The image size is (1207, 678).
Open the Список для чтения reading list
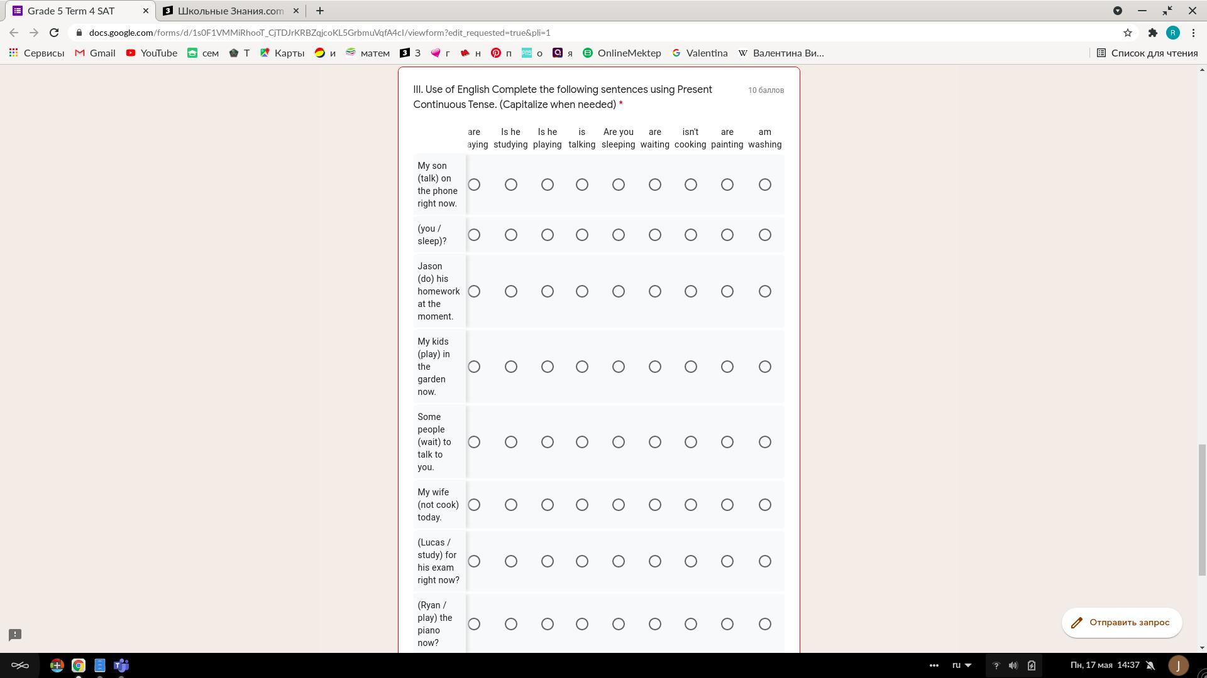(1147, 53)
